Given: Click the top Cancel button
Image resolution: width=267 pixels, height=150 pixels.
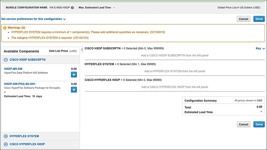Looking at the screenshot, I should pos(244,19).
